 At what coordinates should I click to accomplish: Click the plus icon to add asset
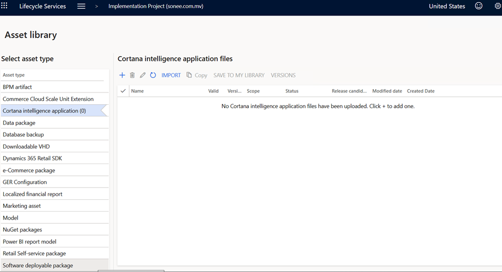[122, 75]
